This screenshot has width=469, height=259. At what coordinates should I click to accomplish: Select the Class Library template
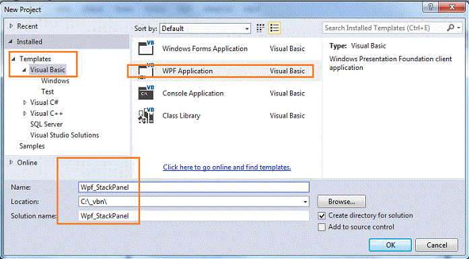pyautogui.click(x=226, y=116)
